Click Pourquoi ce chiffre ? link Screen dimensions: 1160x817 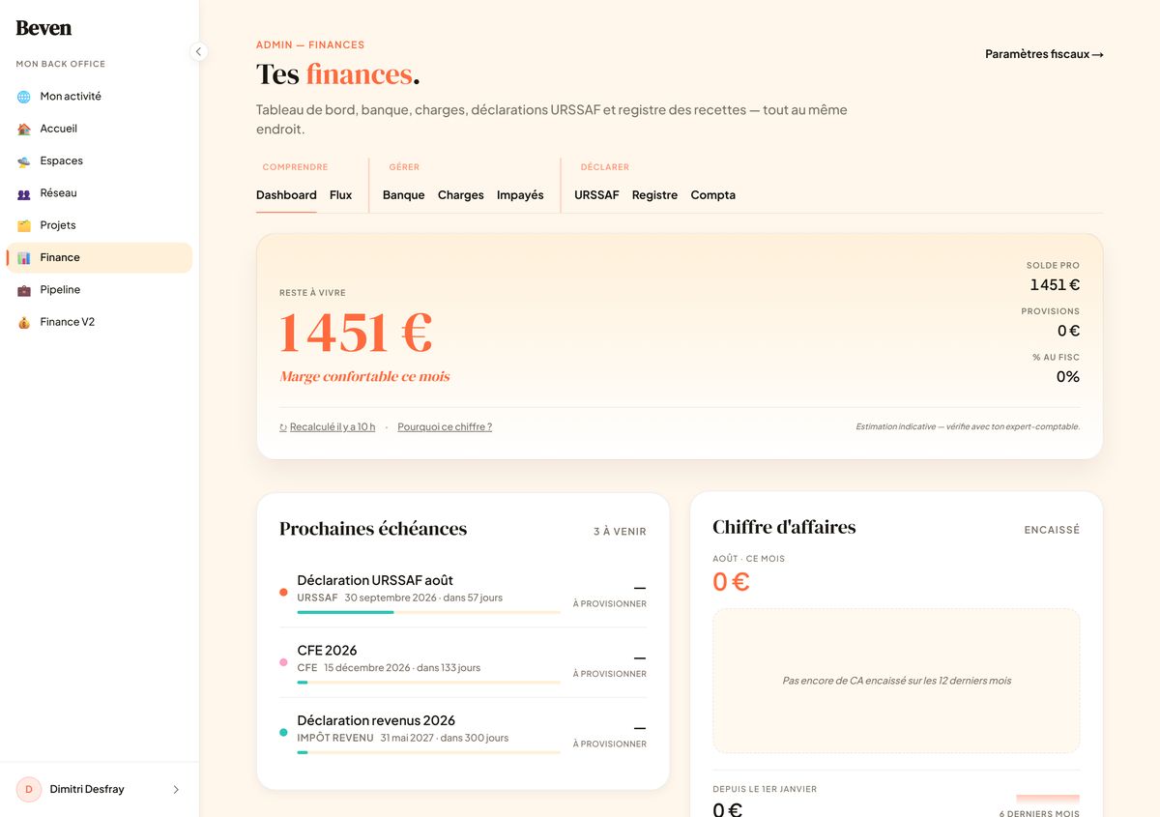pyautogui.click(x=445, y=427)
